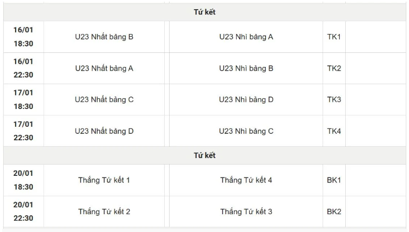Click the Thắng Tứ kết 1 cell
This screenshot has height=232, width=409.
pos(104,180)
